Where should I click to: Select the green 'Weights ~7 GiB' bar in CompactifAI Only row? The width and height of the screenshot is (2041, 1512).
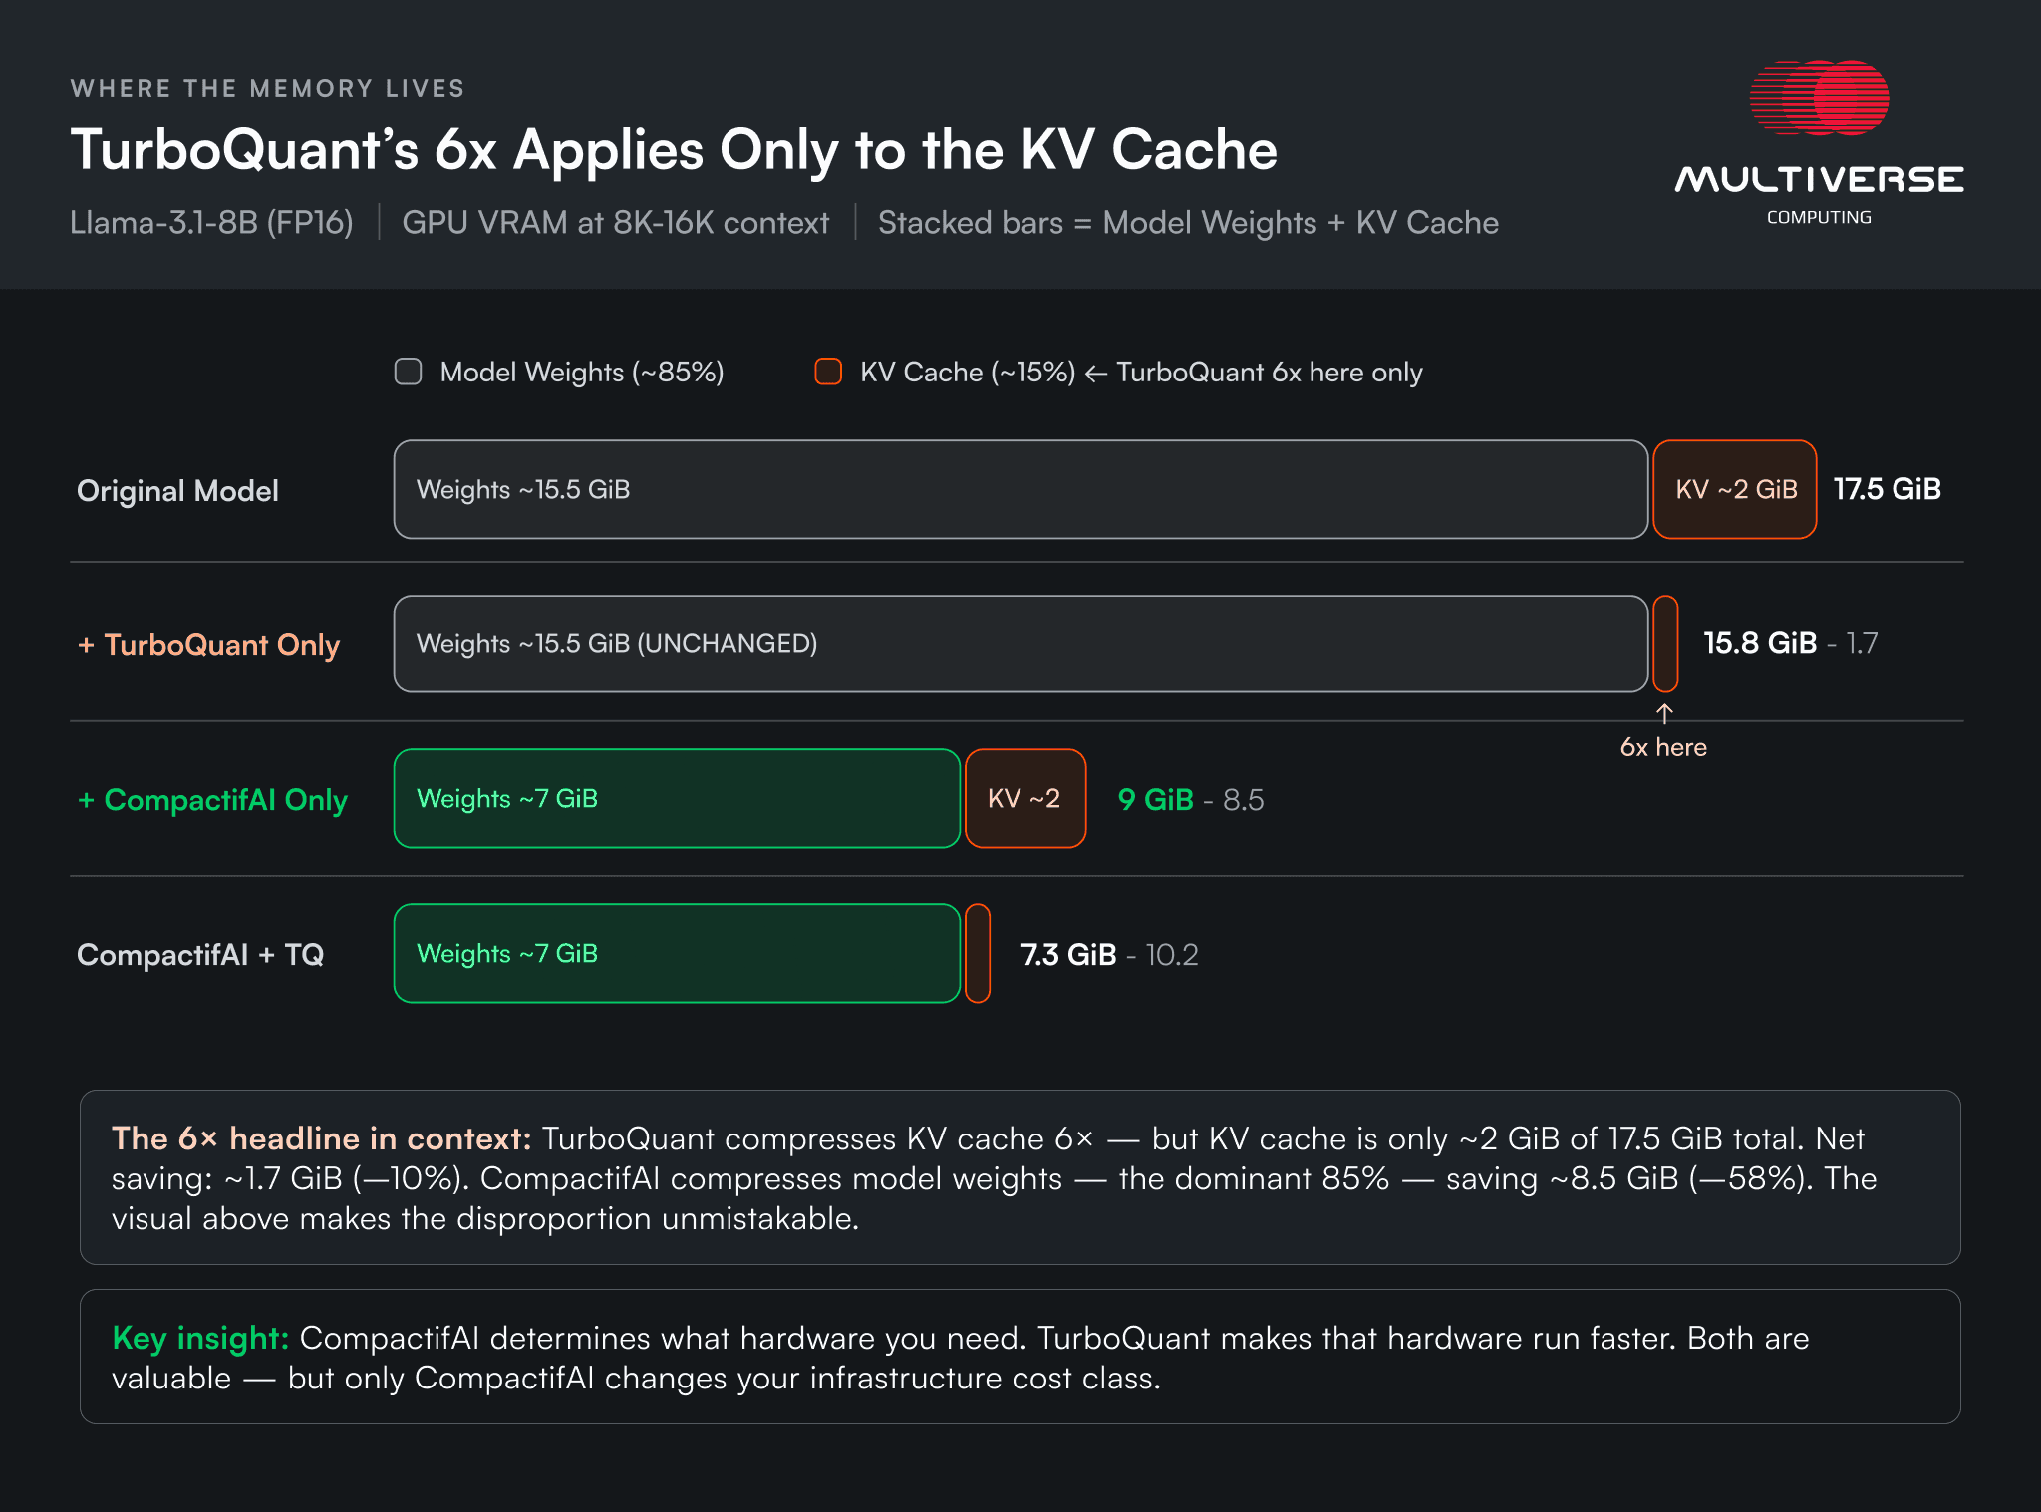[677, 798]
